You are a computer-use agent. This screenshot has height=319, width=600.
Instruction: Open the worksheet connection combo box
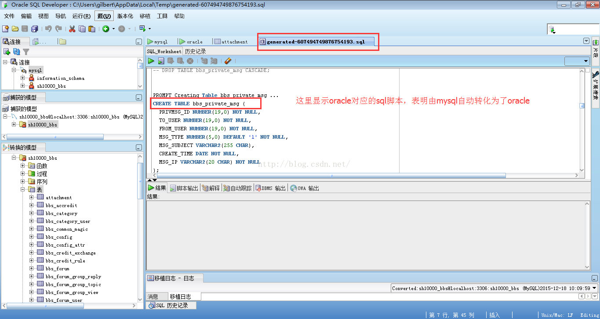click(x=577, y=61)
